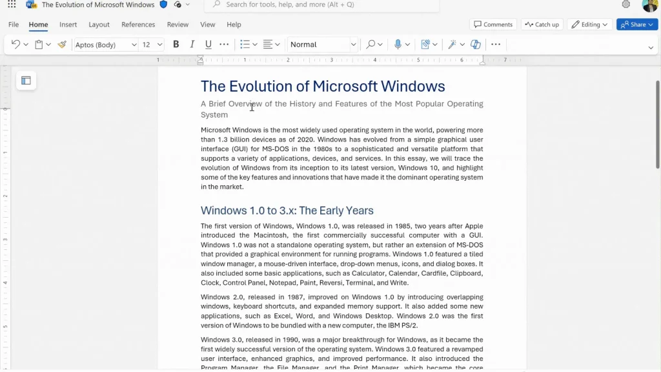The height and width of the screenshot is (372, 661).
Task: Toggle the bullet list button
Action: tap(245, 45)
